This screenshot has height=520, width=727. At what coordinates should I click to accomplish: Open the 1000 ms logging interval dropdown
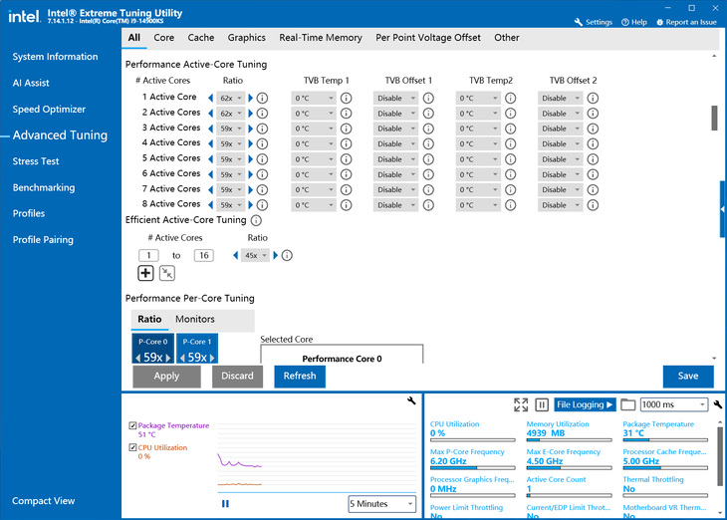click(674, 404)
